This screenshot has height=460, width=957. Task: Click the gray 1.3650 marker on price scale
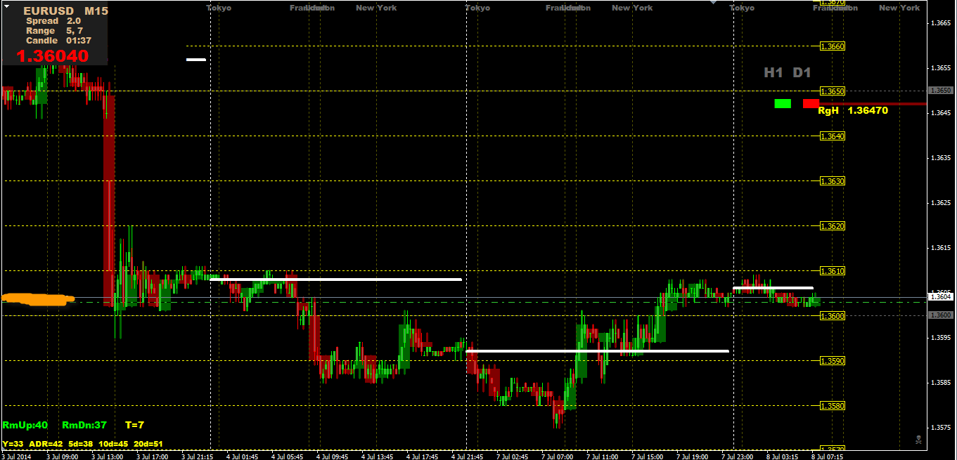[x=941, y=91]
